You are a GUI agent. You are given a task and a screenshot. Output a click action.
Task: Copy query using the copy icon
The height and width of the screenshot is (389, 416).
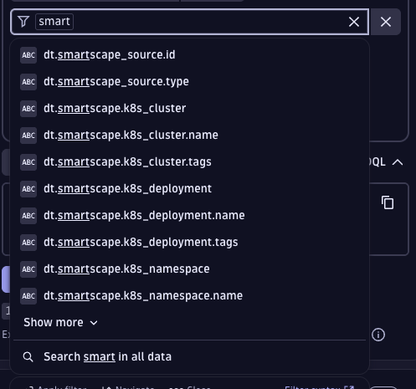(x=388, y=202)
